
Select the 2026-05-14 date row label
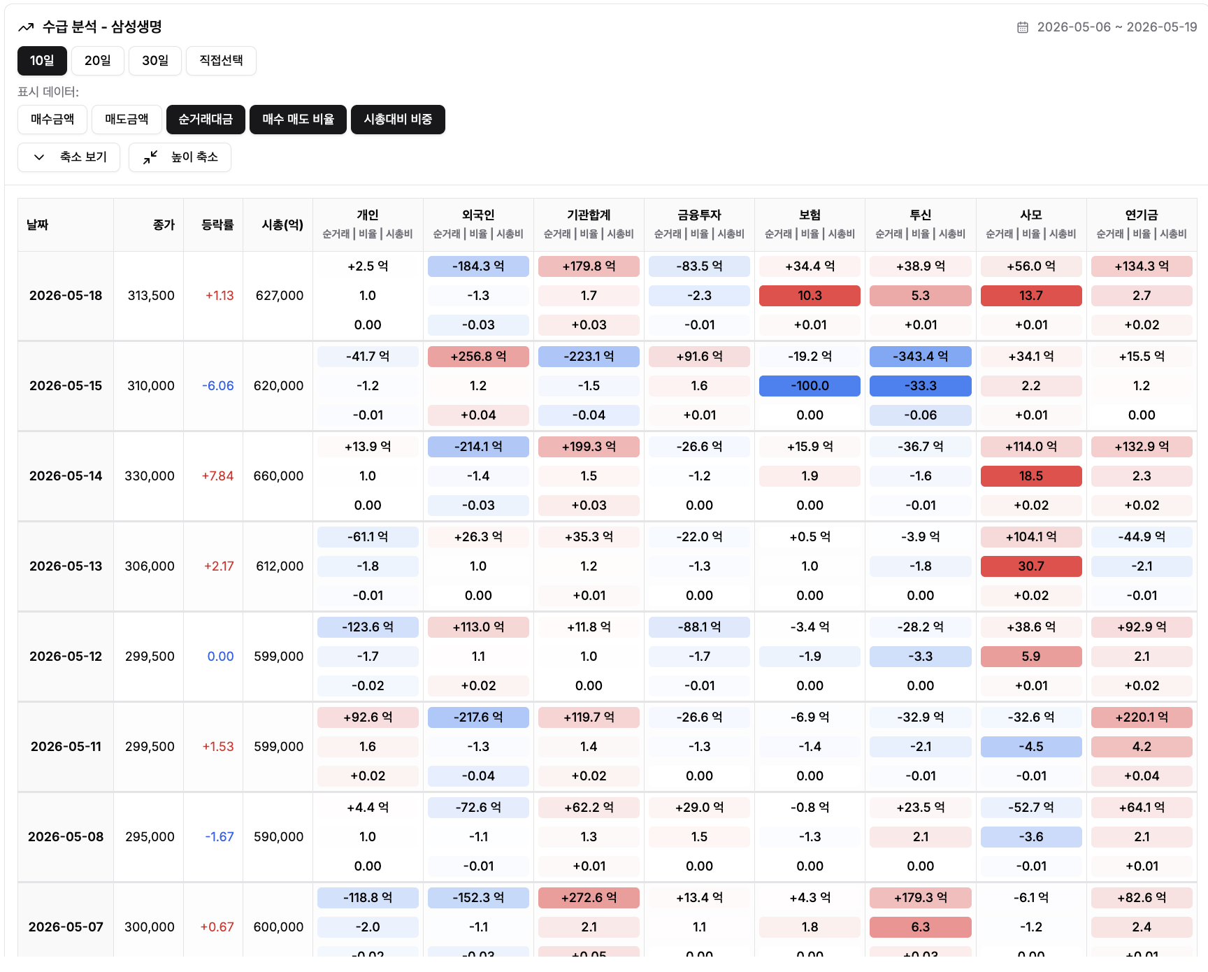click(66, 476)
